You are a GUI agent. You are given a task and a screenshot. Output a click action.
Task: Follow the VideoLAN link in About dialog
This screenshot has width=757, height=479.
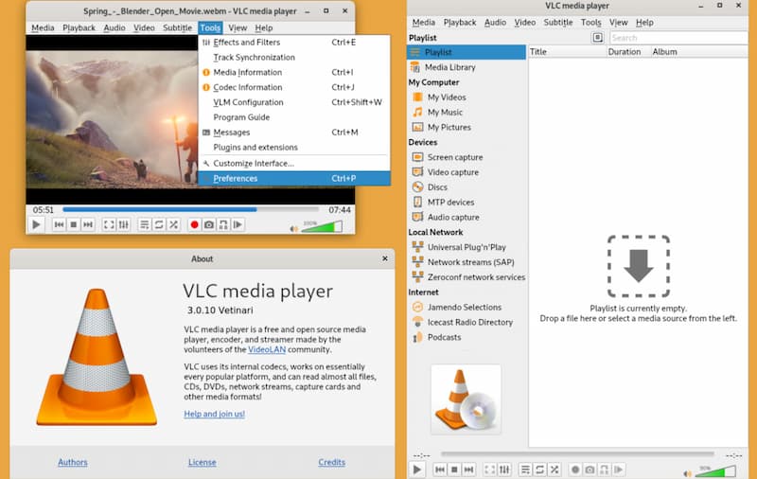pyautogui.click(x=267, y=349)
